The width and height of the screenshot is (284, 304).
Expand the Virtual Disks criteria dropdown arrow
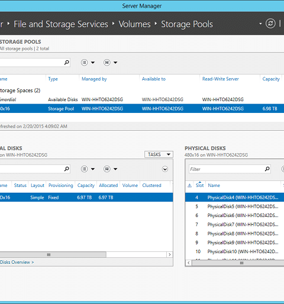tap(93, 169)
